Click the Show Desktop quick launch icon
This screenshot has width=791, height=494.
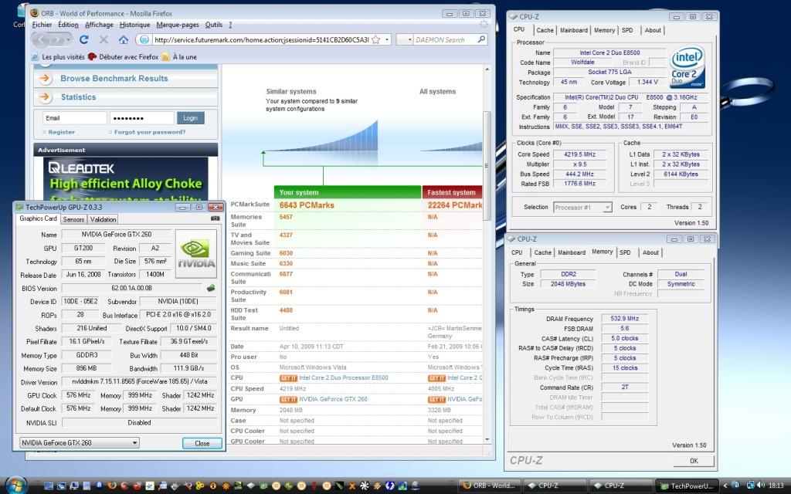click(49, 486)
